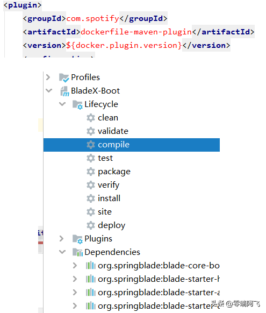Click the gear icon beside verify

point(91,185)
